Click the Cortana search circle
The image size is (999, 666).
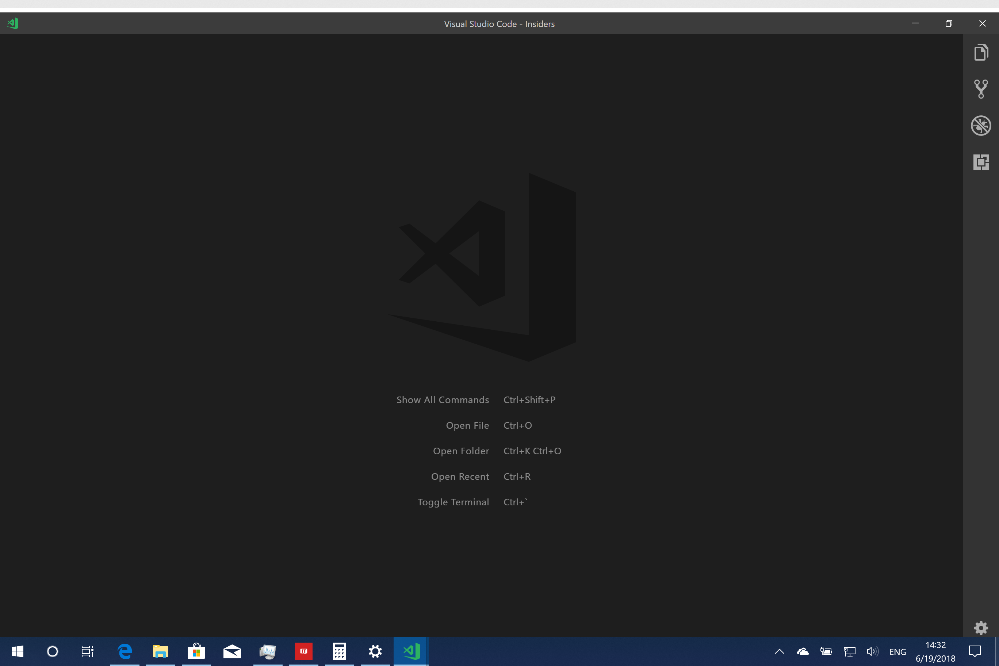[x=52, y=651]
